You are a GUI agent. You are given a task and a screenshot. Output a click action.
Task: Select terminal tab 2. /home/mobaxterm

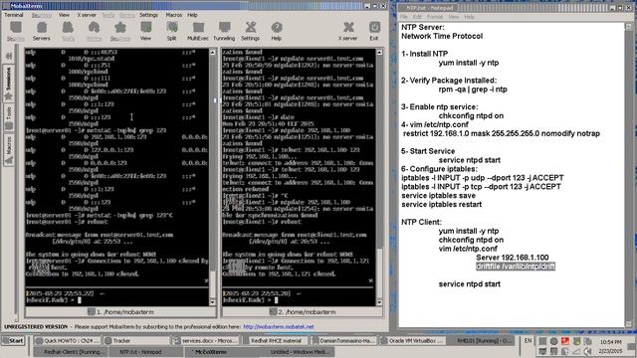click(x=303, y=311)
